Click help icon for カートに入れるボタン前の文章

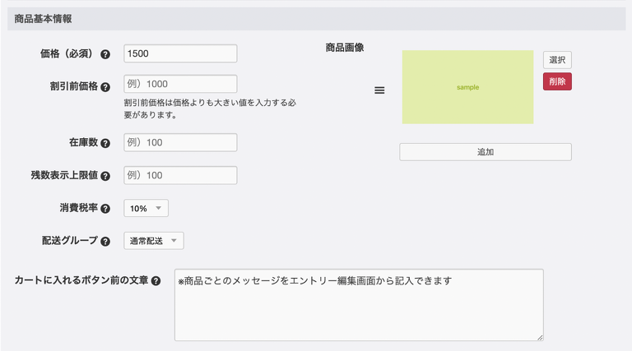(x=156, y=281)
